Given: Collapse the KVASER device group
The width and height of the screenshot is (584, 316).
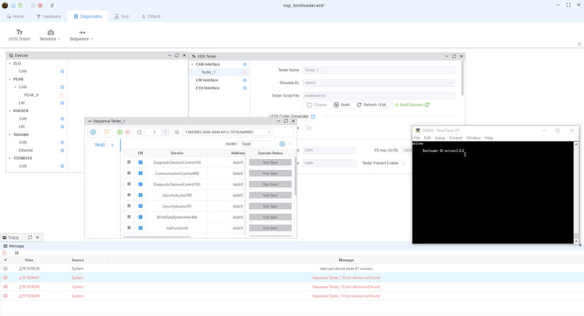Looking at the screenshot, I should tap(10, 111).
